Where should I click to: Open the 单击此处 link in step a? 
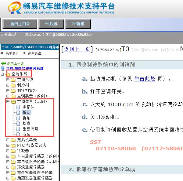(145, 79)
